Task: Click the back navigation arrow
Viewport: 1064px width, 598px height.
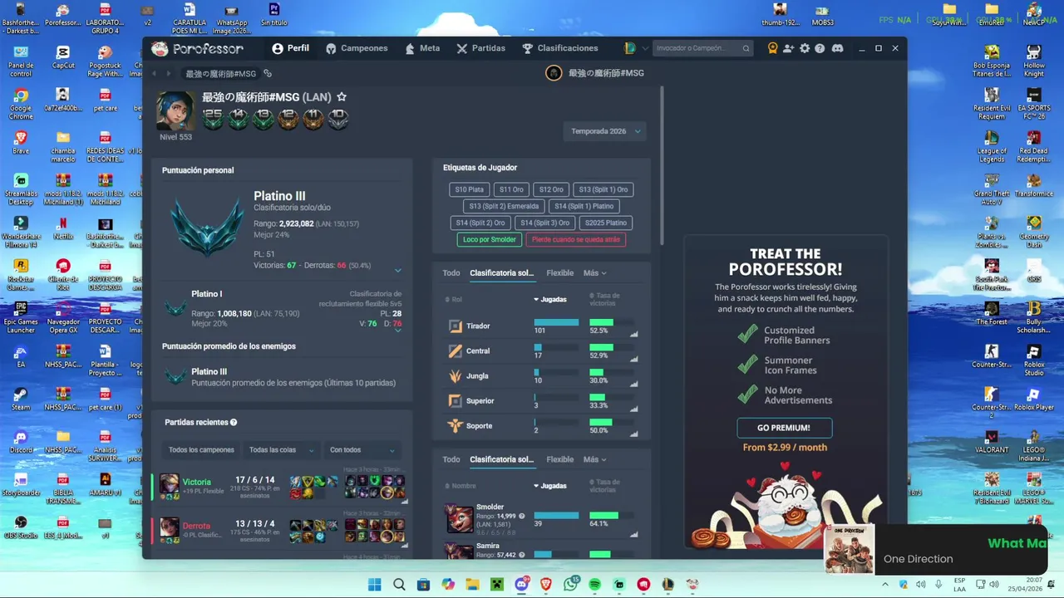Action: 154,73
